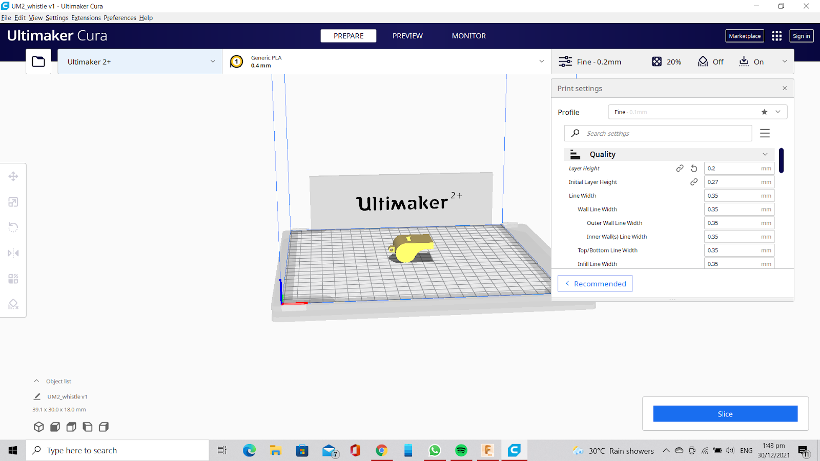
Task: Switch to 3D perspective view cube icon
Action: point(39,427)
